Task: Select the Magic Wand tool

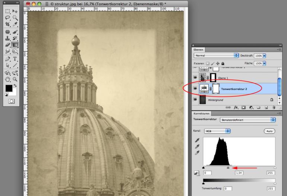Action: point(15,18)
